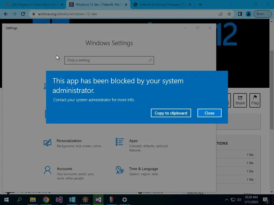Viewport: 274px width, 205px height.
Task: Switch to the Internet Download Manager tab
Action: pyautogui.click(x=162, y=5)
